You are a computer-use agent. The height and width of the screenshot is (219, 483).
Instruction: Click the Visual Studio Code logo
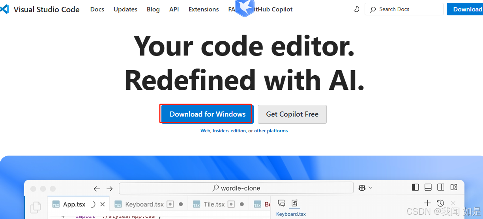[x=4, y=9]
